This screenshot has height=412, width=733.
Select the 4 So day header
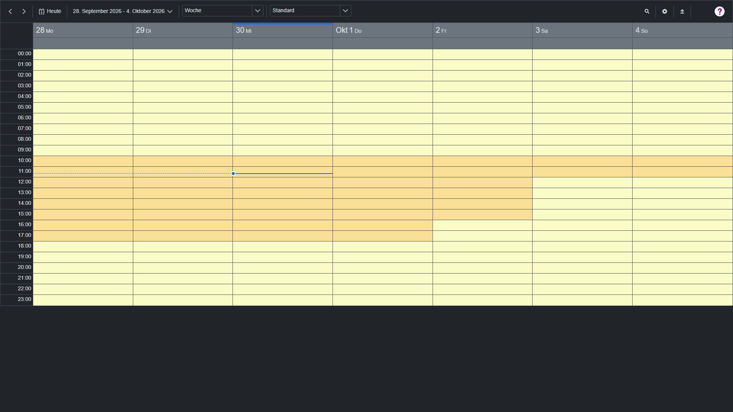pos(683,30)
